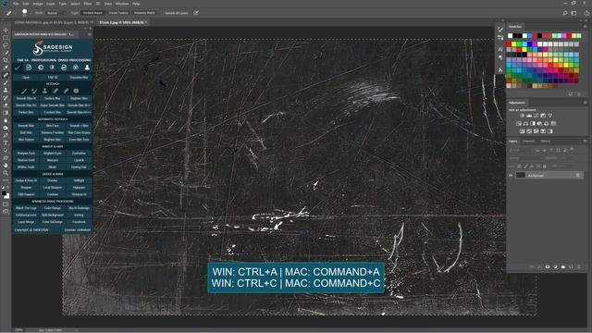
Task: Choose the Proximity Match healing type
Action: (144, 13)
